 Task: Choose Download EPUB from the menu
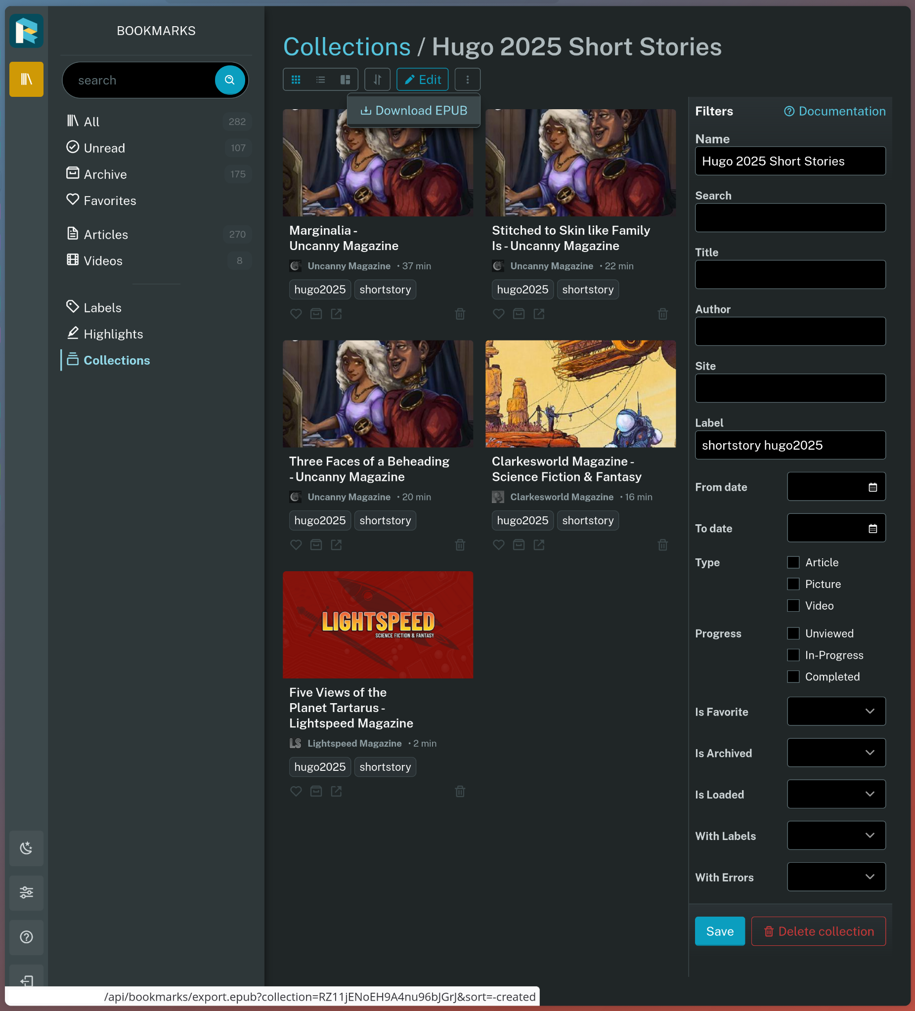[414, 110]
